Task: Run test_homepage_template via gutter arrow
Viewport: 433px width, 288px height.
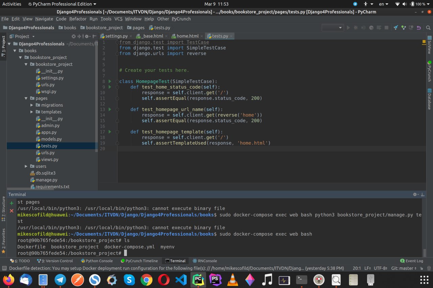Action: (x=110, y=132)
